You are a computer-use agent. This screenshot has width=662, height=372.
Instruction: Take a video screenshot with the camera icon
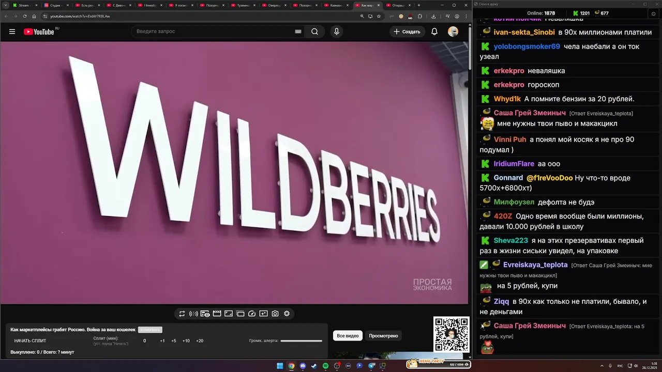pos(275,314)
